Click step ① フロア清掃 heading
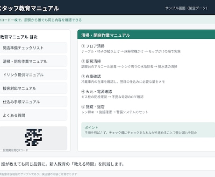Viewport: 215px width, 177px height. tap(93, 46)
